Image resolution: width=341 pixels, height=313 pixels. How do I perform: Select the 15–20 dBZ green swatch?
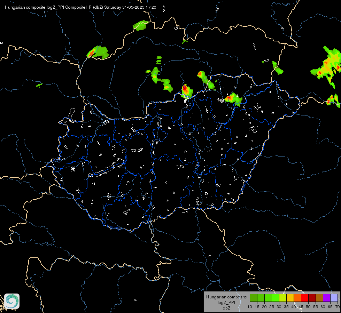261,298
